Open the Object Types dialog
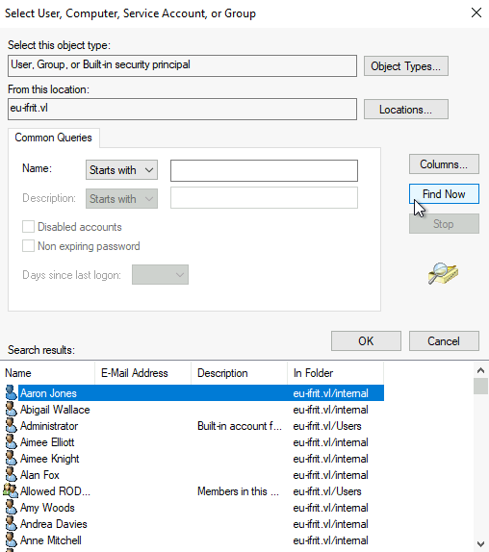The height and width of the screenshot is (552, 489). coord(406,65)
